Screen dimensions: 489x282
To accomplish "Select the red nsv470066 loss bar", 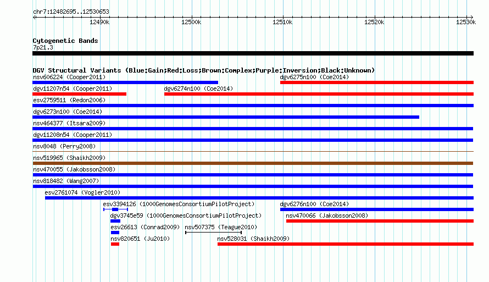I will [380, 221].
